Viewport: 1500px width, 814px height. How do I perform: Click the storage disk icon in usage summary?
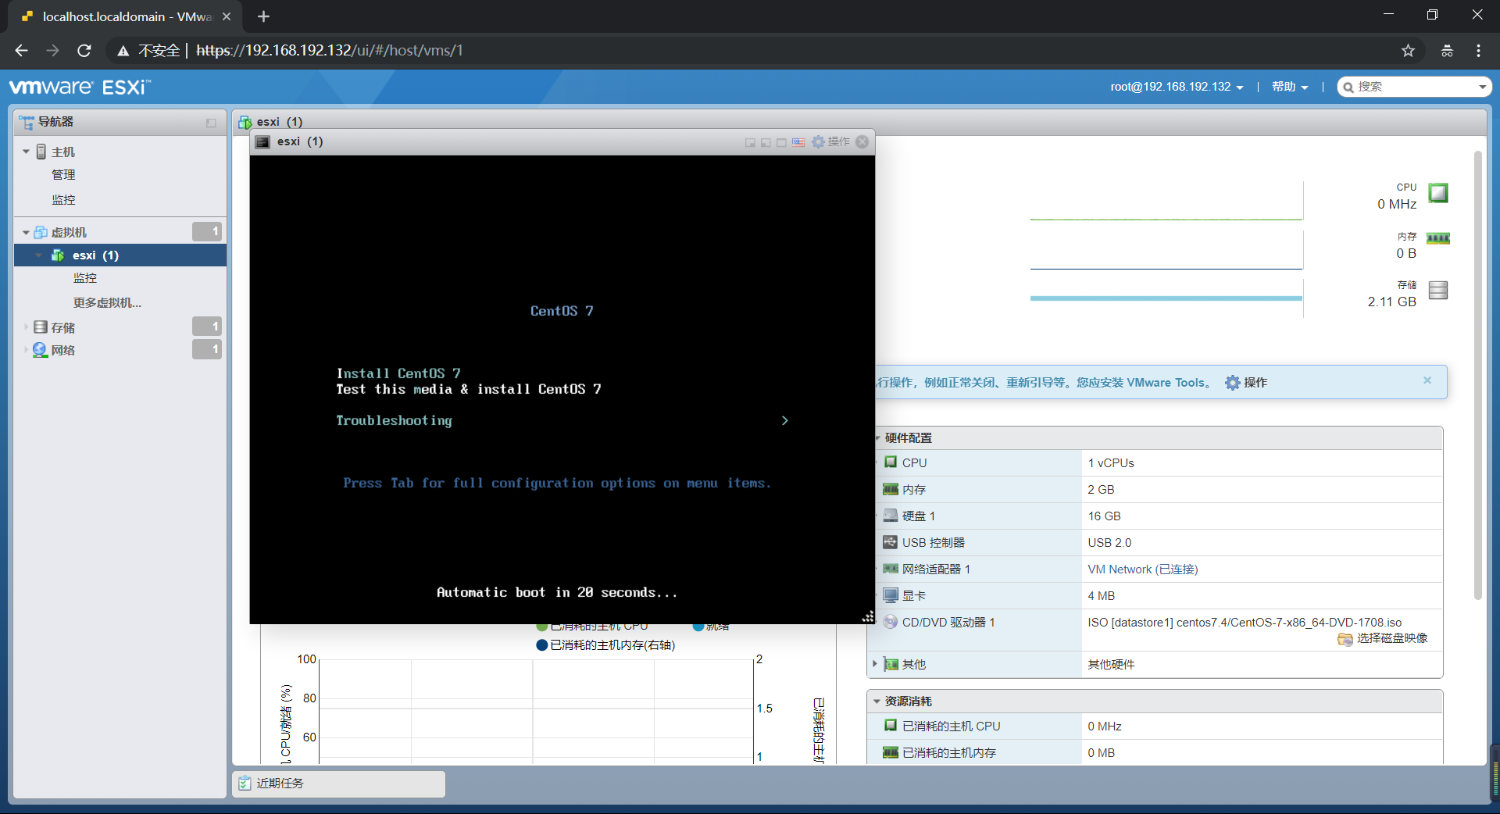coord(1438,290)
